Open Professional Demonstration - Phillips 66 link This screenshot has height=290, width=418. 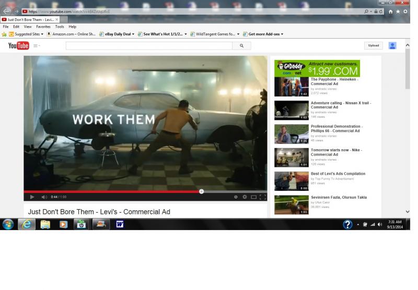coord(336,128)
